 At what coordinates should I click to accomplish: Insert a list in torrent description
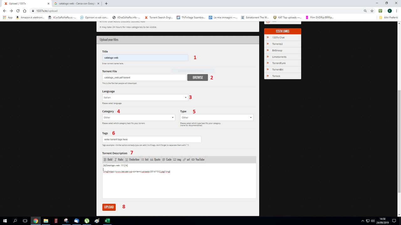[x=145, y=159]
